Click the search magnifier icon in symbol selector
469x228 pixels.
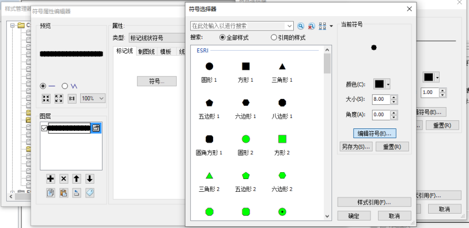point(301,26)
